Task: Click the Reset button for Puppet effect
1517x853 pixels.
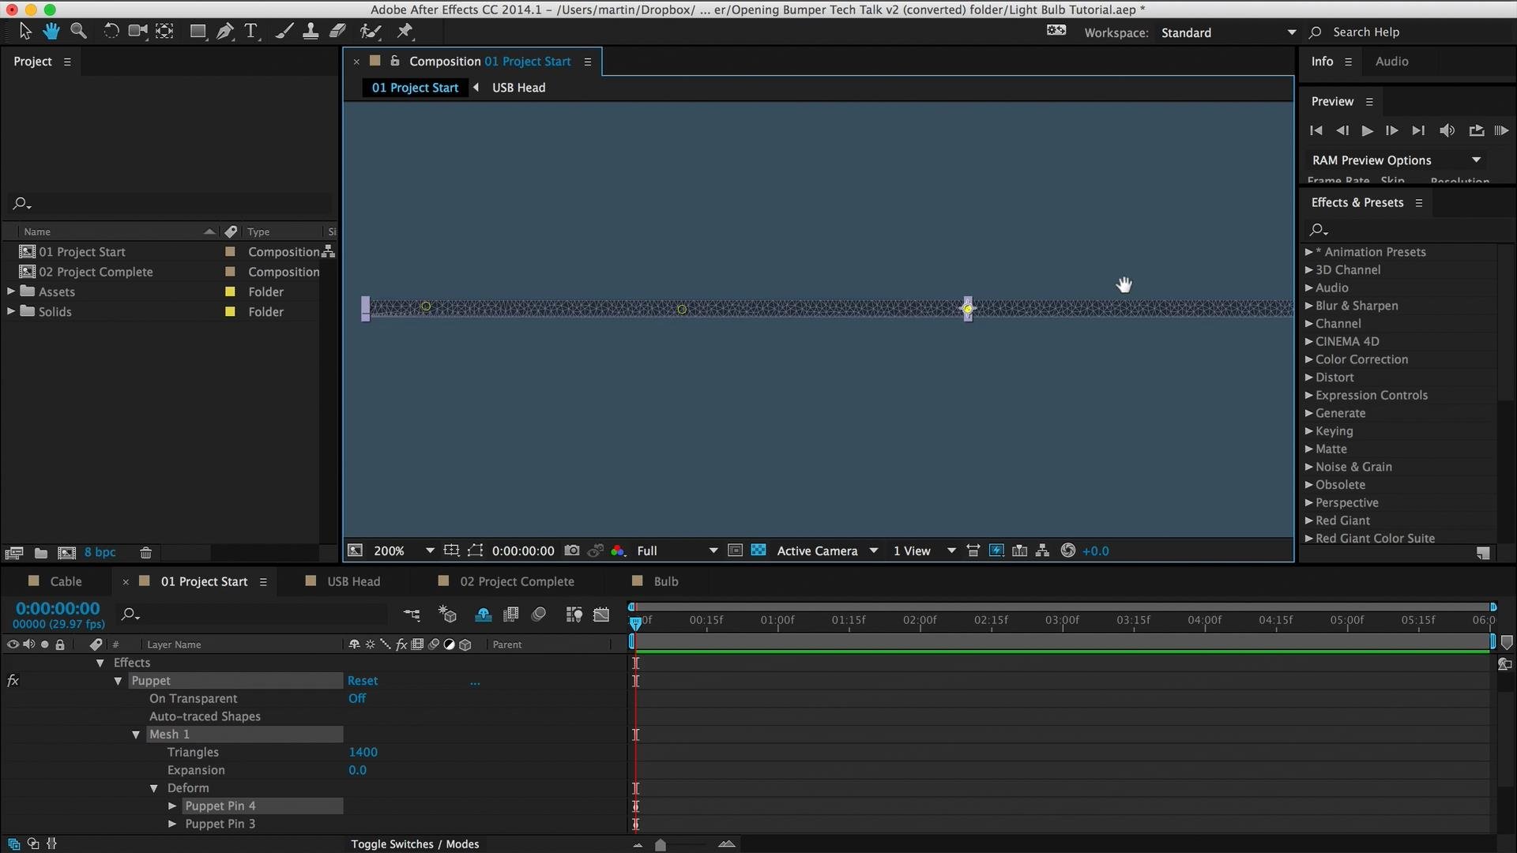Action: [x=362, y=680]
